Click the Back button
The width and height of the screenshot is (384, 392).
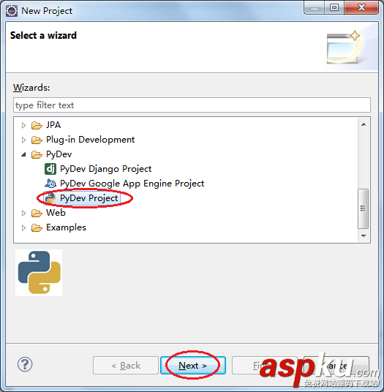pos(126,366)
